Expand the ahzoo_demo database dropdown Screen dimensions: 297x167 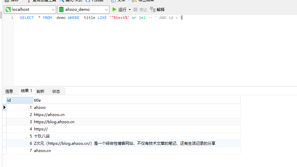(x=106, y=10)
